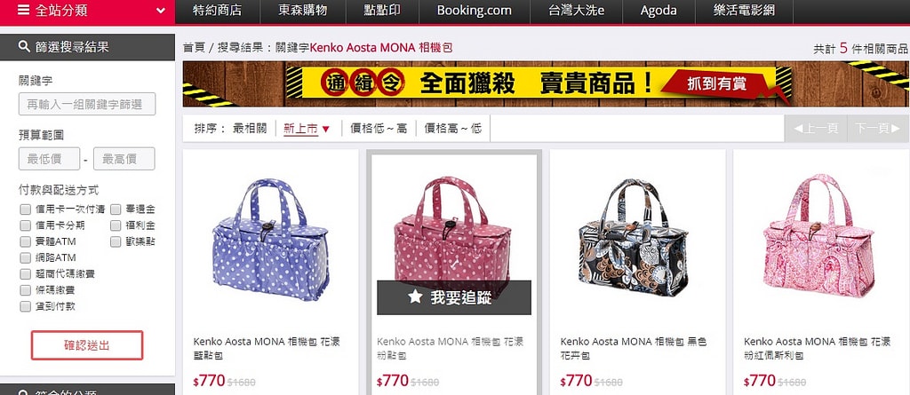910x395 pixels.
Task: Select the 福利金 checkbox
Action: tap(116, 225)
